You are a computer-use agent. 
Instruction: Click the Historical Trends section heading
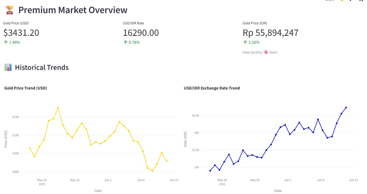pos(42,67)
